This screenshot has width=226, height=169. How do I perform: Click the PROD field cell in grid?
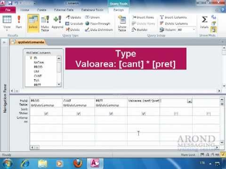coord(46,100)
